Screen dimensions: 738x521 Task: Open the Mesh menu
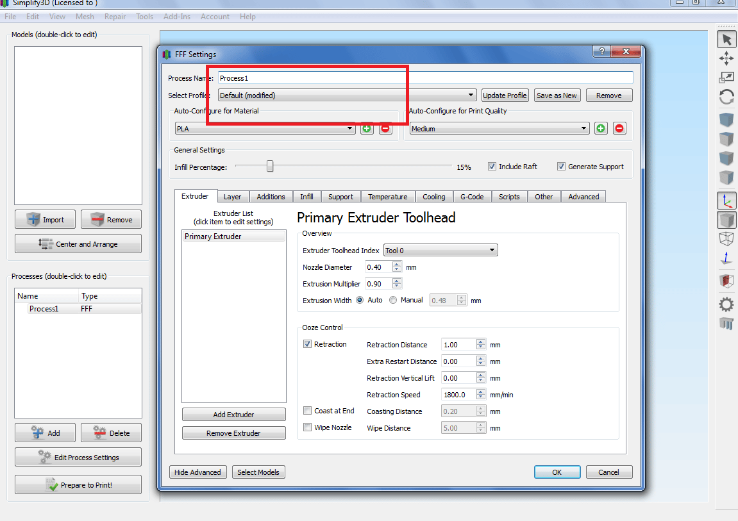[85, 17]
